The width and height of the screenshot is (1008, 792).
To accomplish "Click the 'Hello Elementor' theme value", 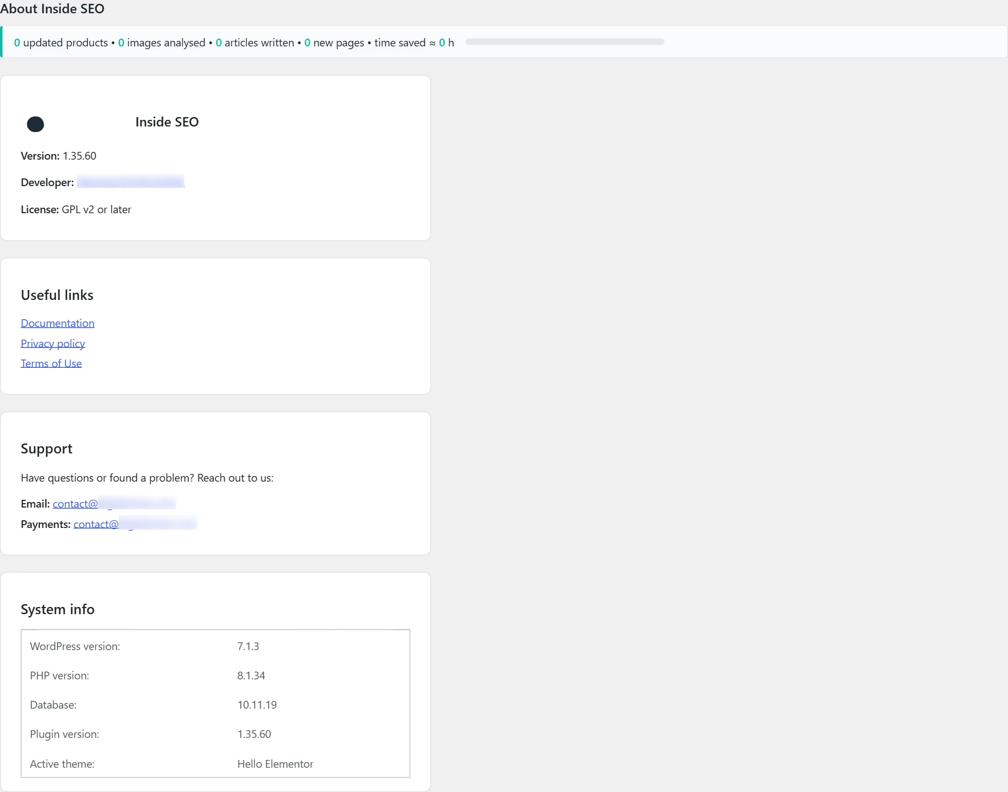I will point(275,764).
